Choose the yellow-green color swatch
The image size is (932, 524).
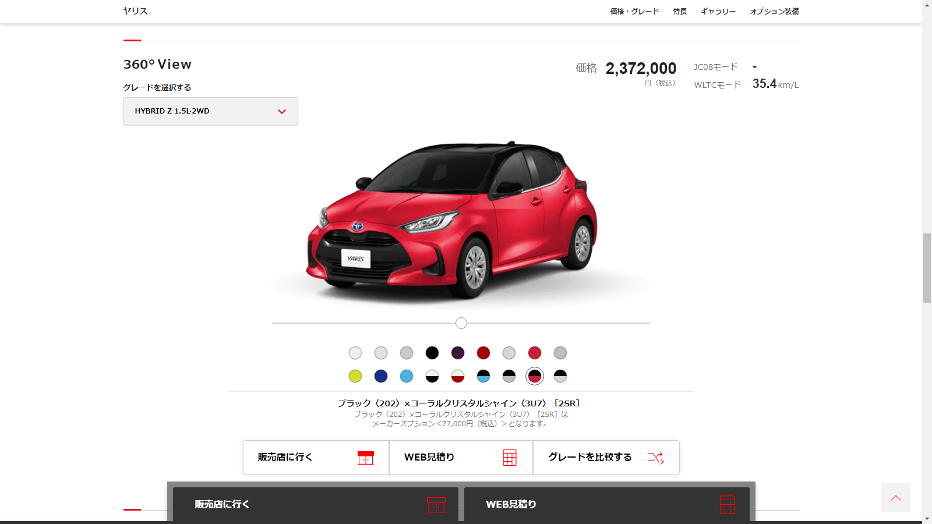[355, 376]
